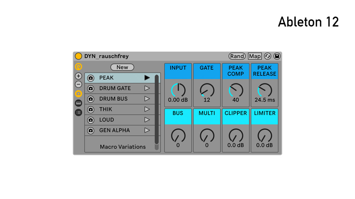Click the PEAK COMP macro label
355x199 pixels.
click(236, 71)
